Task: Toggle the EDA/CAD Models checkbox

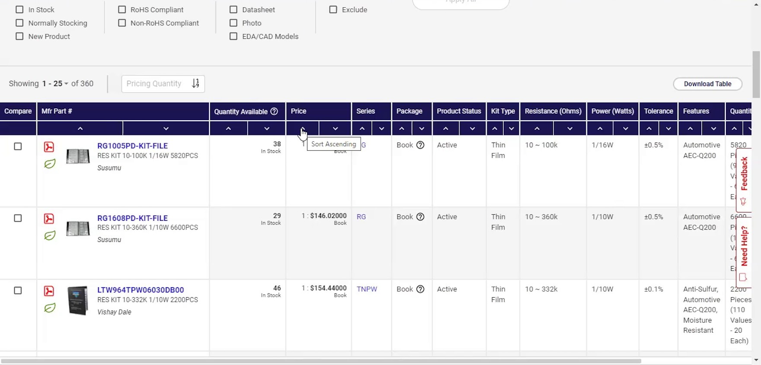Action: (x=233, y=36)
